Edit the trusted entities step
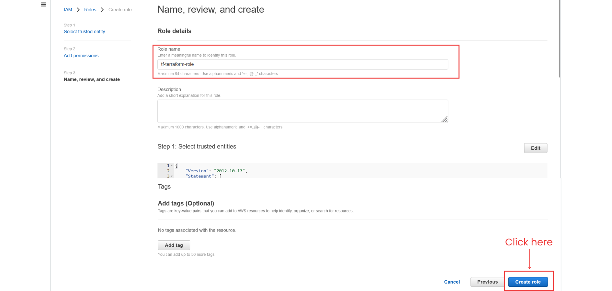Image resolution: width=612 pixels, height=291 pixels. (x=536, y=148)
